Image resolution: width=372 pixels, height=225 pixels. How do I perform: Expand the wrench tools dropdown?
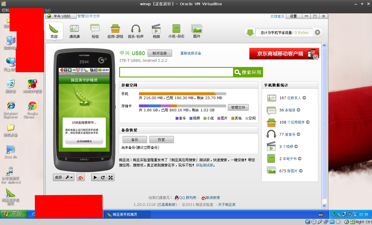coord(69,177)
